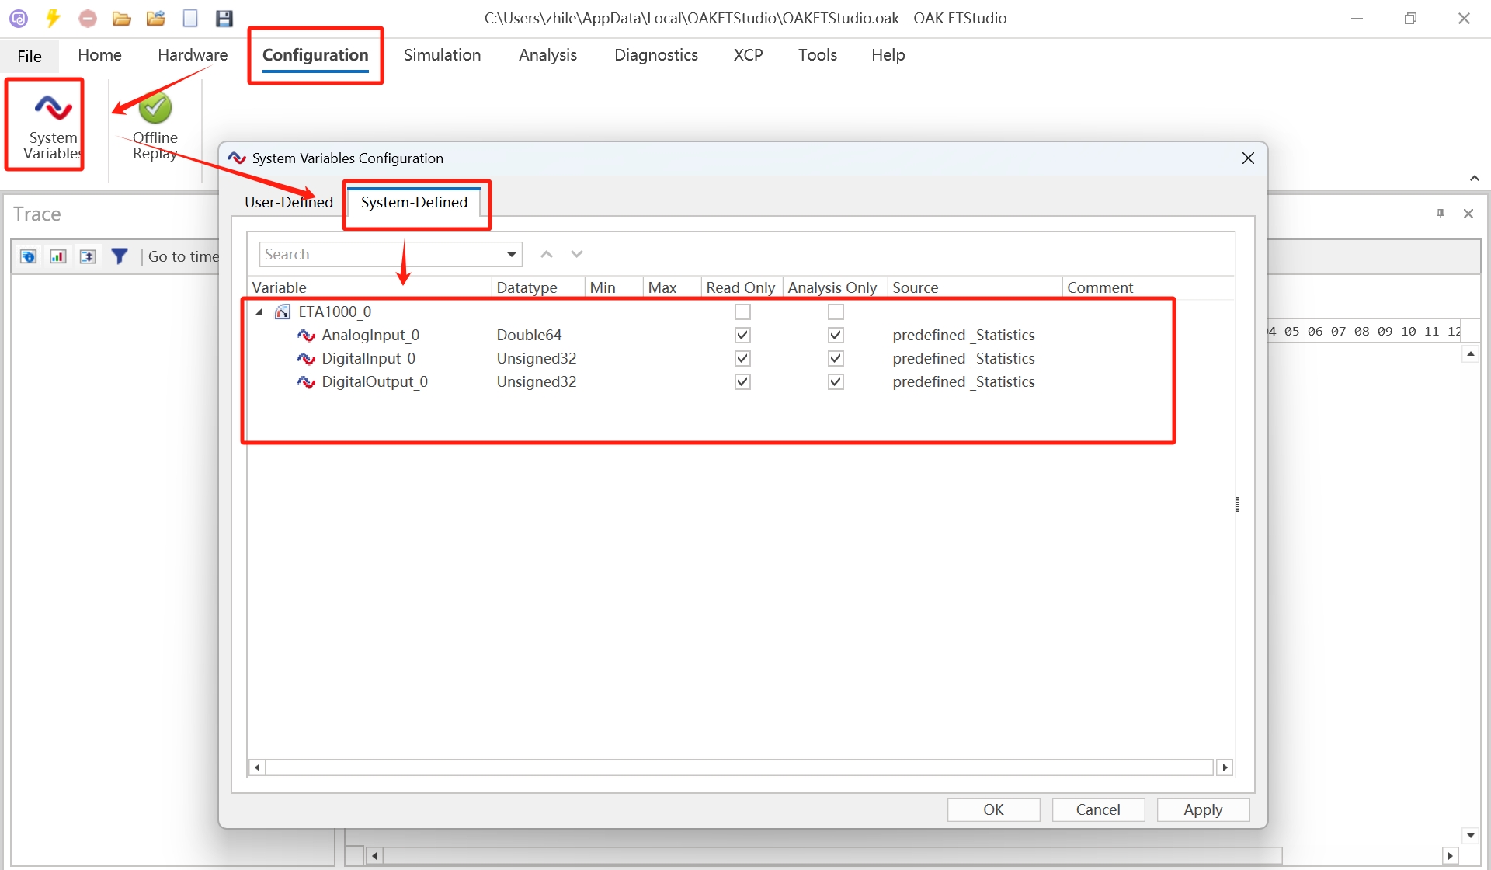
Task: Click the Cancel button in dialog
Action: 1097,809
